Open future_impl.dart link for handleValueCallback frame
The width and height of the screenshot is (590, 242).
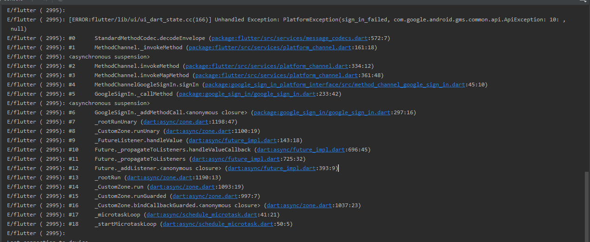point(300,150)
